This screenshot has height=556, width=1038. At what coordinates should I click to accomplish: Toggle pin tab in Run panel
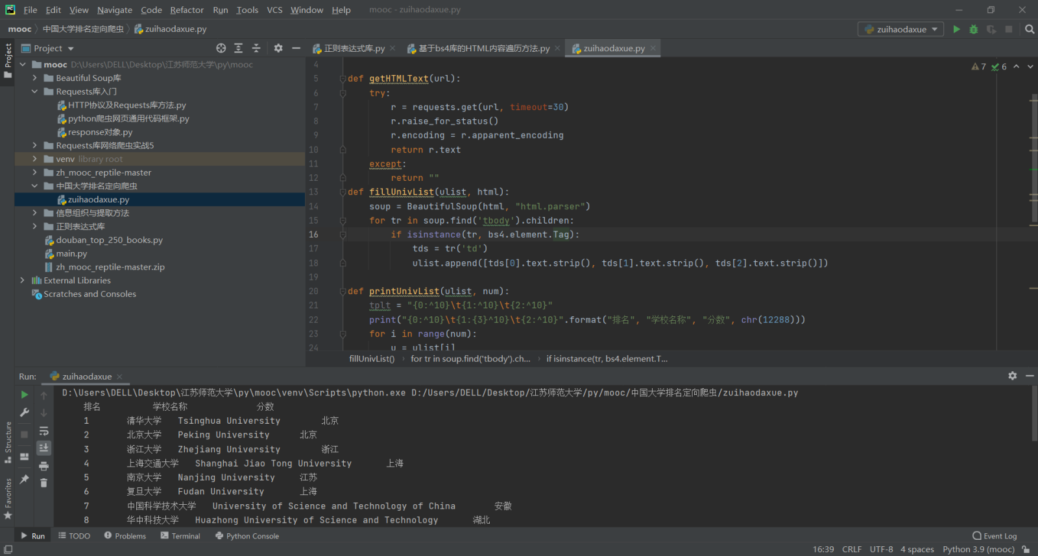[x=24, y=479]
